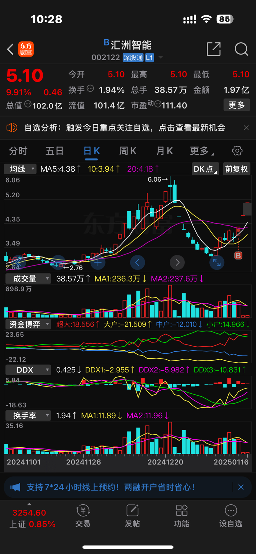Image resolution: width=256 pixels, height=554 pixels.
Task: Tap the megaphone icon in banner
Action: 15,487
